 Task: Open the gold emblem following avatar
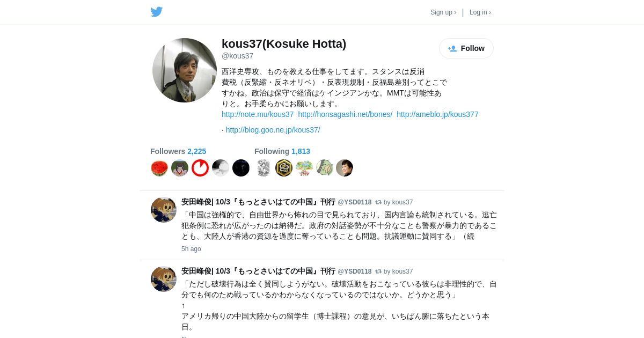tap(284, 168)
